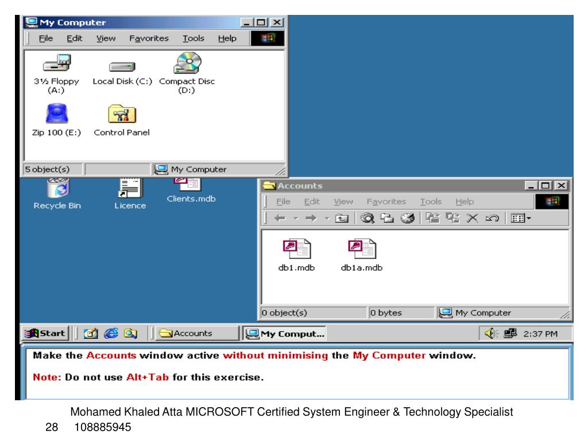
Task: Click "0 object(s)" in Accounts status bar
Action: click(284, 313)
